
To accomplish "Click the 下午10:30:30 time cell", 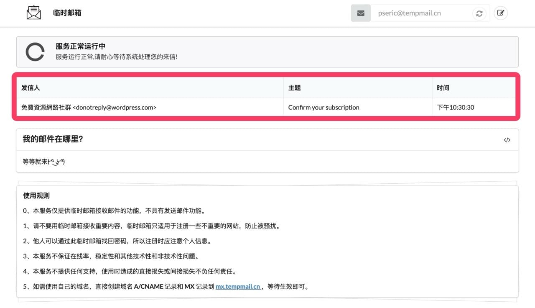I will (x=456, y=107).
